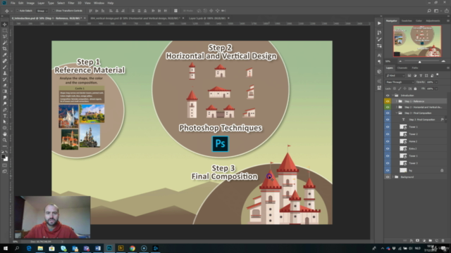Viewport: 451px width, 253px height.
Task: Open the Fill value dropdown arrow
Action: click(436, 89)
